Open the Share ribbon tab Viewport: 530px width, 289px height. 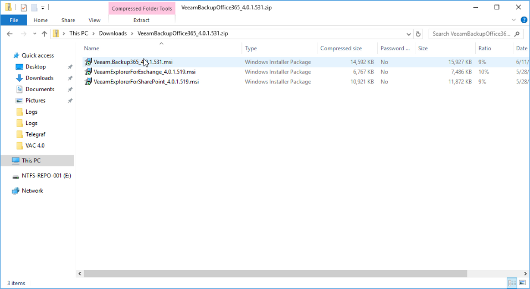click(x=68, y=20)
